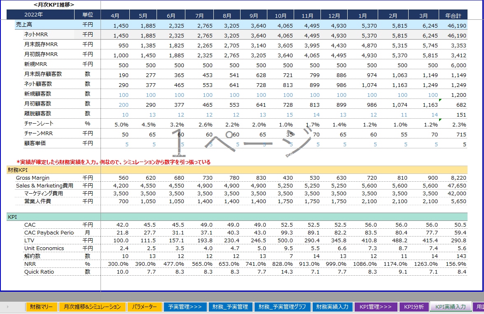
Task: Switch to the 財務実績入力 sheet tab
Action: (x=332, y=307)
